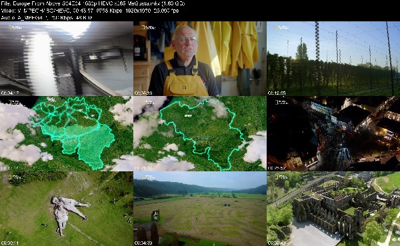The width and height of the screenshot is (400, 246).
Task: Click the National Geographic logo on the yellow overalls thumbnail
Action: (x=148, y=27)
